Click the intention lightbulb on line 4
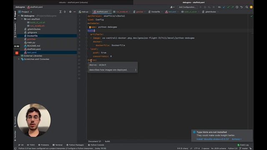The width and height of the screenshot is (267, 150). pyautogui.click(x=90, y=27)
